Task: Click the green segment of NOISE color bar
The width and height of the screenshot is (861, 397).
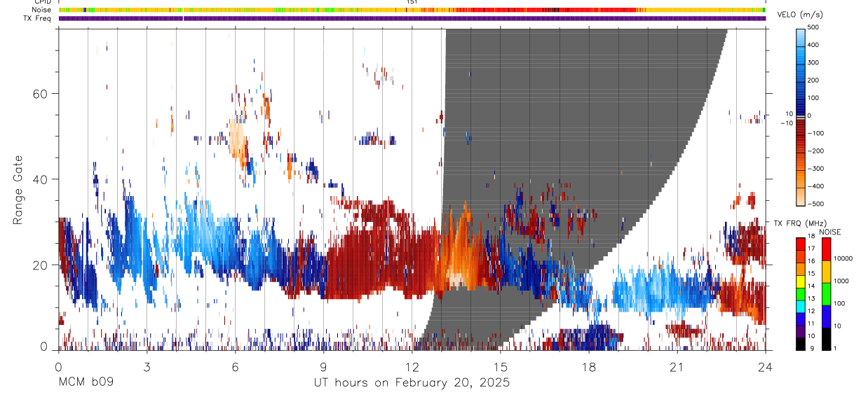Action: tap(826, 293)
